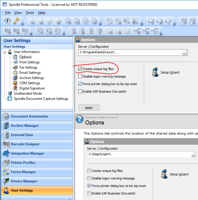Click the edit paper tray icon
This screenshot has height=200, width=198.
click(168, 21)
